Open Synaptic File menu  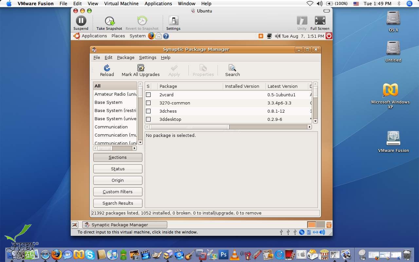pos(97,57)
